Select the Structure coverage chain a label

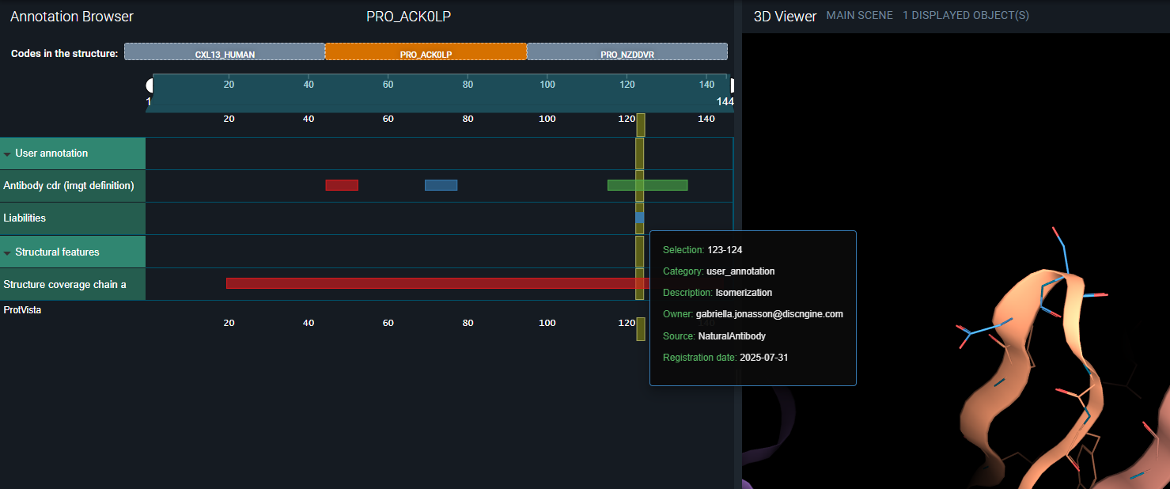coord(65,284)
